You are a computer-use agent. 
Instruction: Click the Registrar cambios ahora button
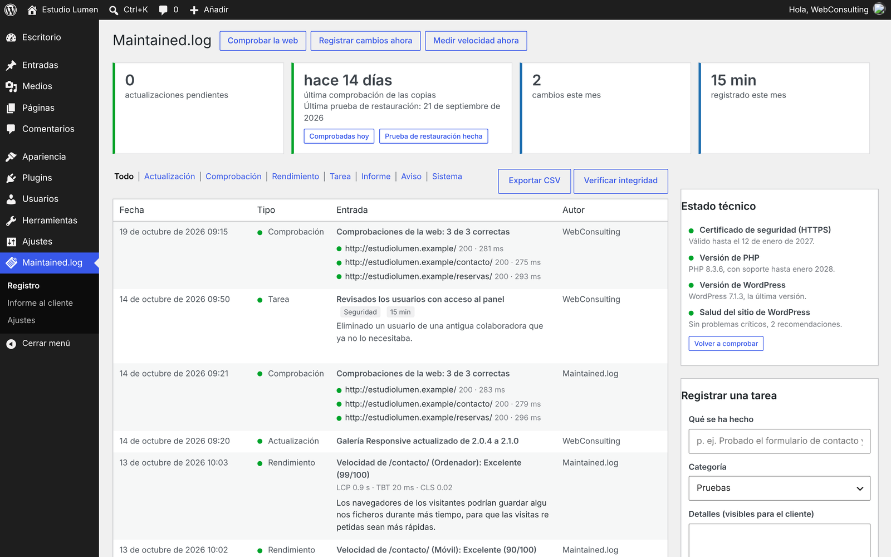tap(365, 41)
